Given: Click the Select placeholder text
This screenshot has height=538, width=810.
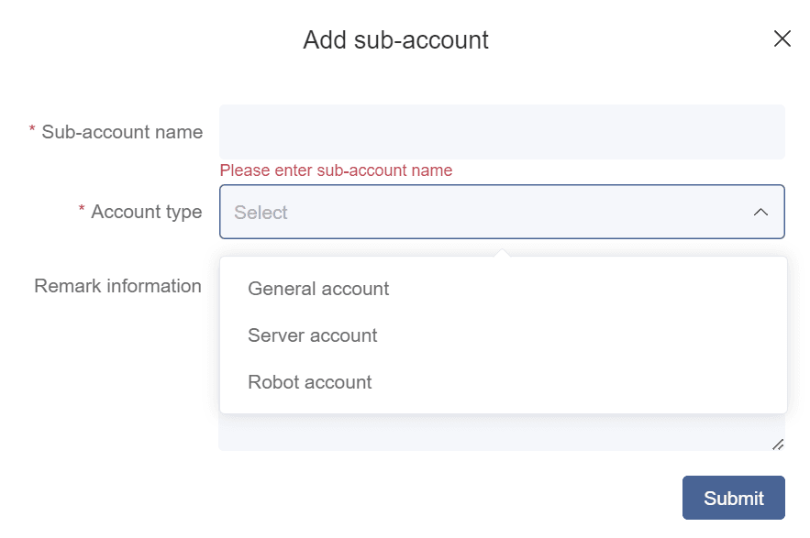Looking at the screenshot, I should click(x=260, y=212).
